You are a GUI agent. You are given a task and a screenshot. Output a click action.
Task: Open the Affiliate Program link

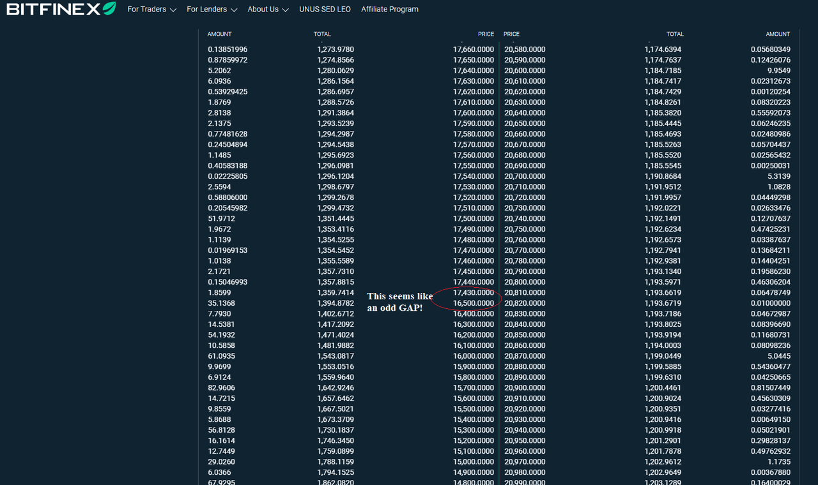390,10
